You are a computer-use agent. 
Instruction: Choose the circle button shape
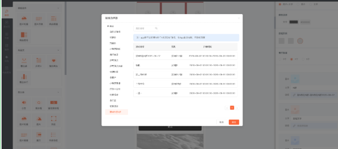click(x=300, y=41)
